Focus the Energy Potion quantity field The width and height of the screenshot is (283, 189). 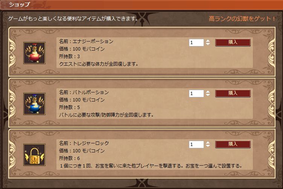[x=196, y=43]
